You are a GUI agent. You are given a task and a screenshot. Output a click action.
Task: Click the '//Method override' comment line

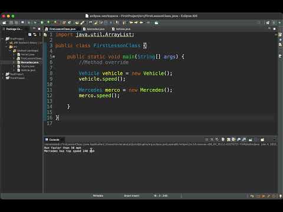[104, 62]
